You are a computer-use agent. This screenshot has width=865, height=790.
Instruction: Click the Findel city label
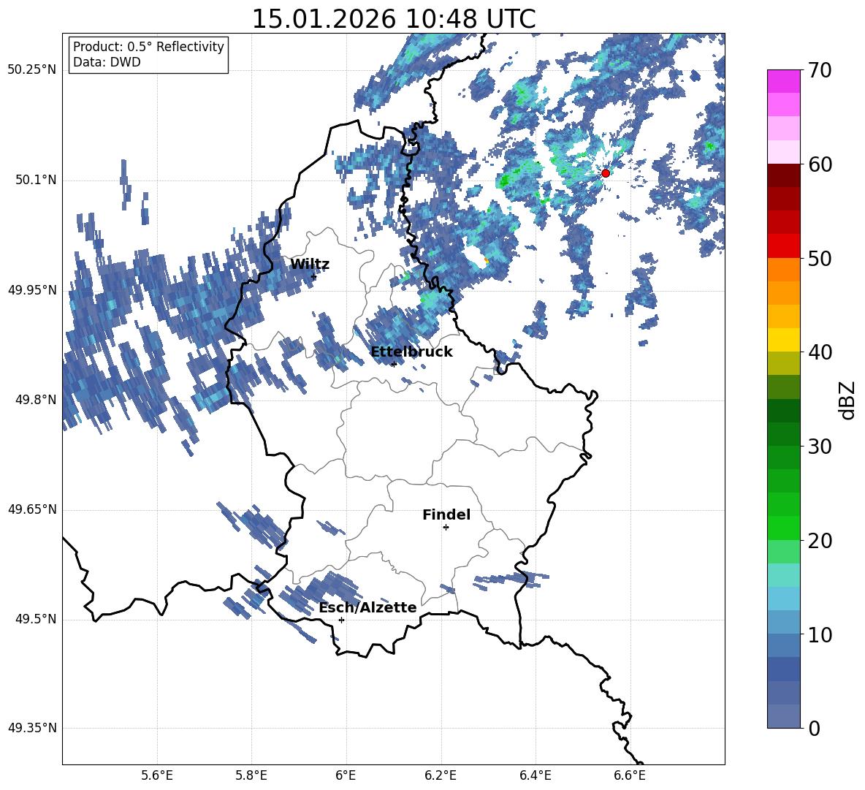coord(446,514)
